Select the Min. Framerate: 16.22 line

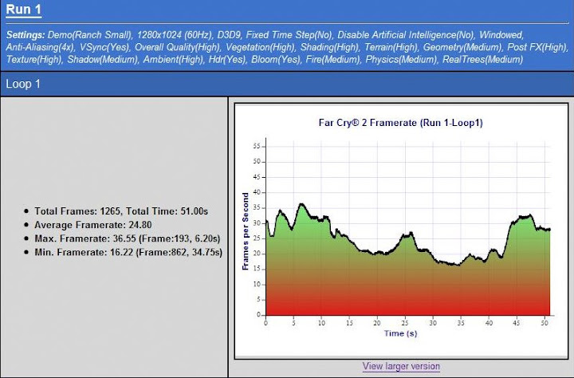[128, 252]
